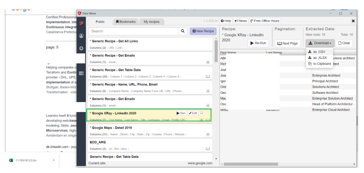Bookmark the Google XRay LinkedIn recipe
This screenshot has width=364, height=173.
coord(201,113)
